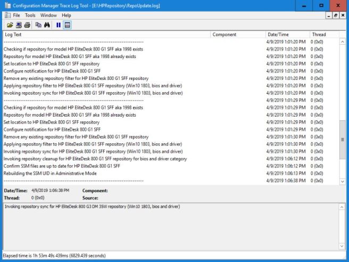Restore the inner log document window
This screenshot has height=262, width=349.
(x=336, y=15)
